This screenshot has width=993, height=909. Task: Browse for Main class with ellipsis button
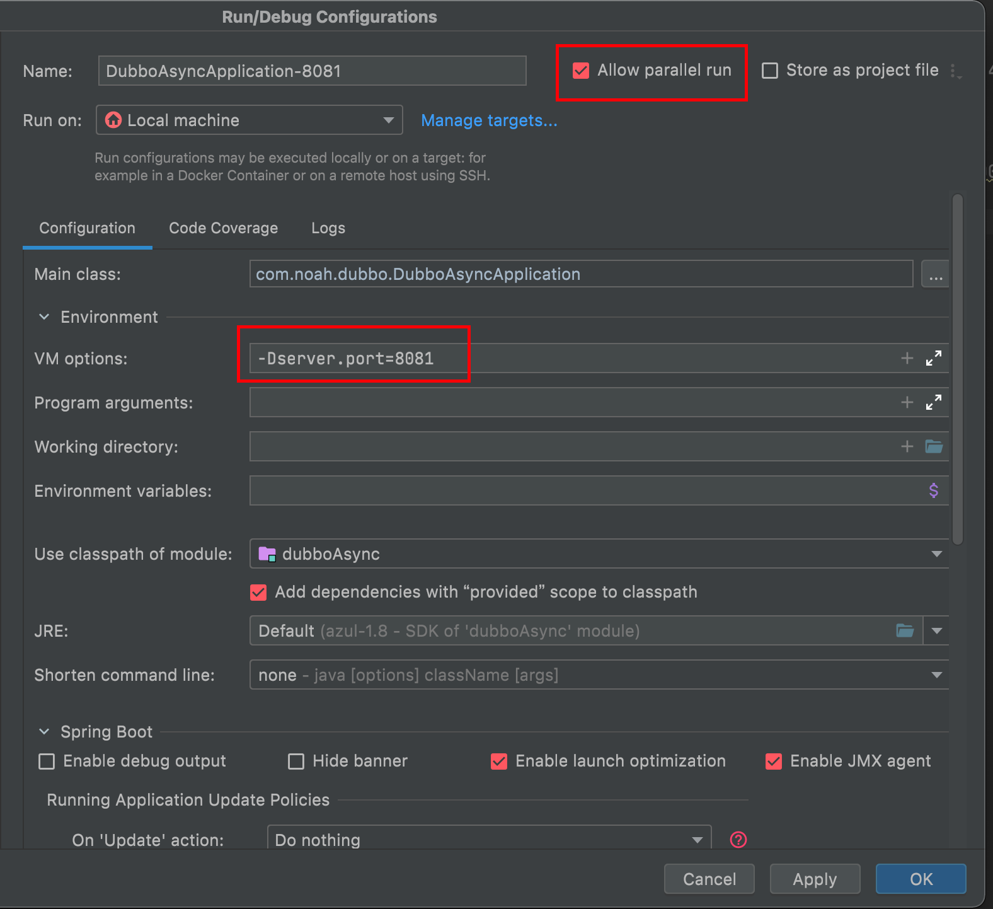click(x=936, y=274)
